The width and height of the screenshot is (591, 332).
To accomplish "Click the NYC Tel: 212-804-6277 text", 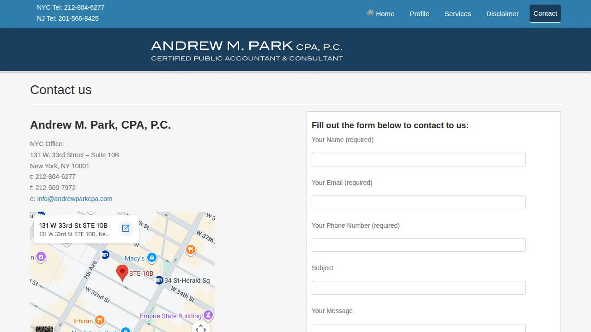I will pos(71,7).
